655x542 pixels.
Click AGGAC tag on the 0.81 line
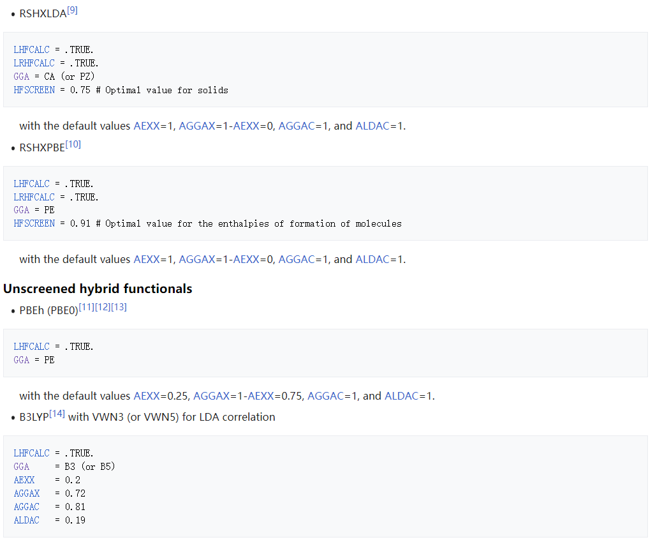[x=26, y=507]
